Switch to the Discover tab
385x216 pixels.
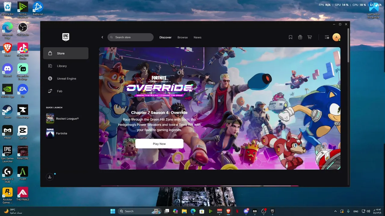click(165, 37)
